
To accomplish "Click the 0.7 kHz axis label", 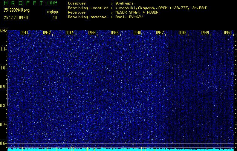I will pos(3,125).
